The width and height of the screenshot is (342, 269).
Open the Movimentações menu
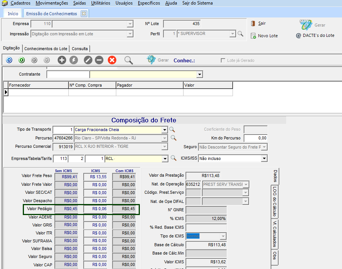[52, 3]
